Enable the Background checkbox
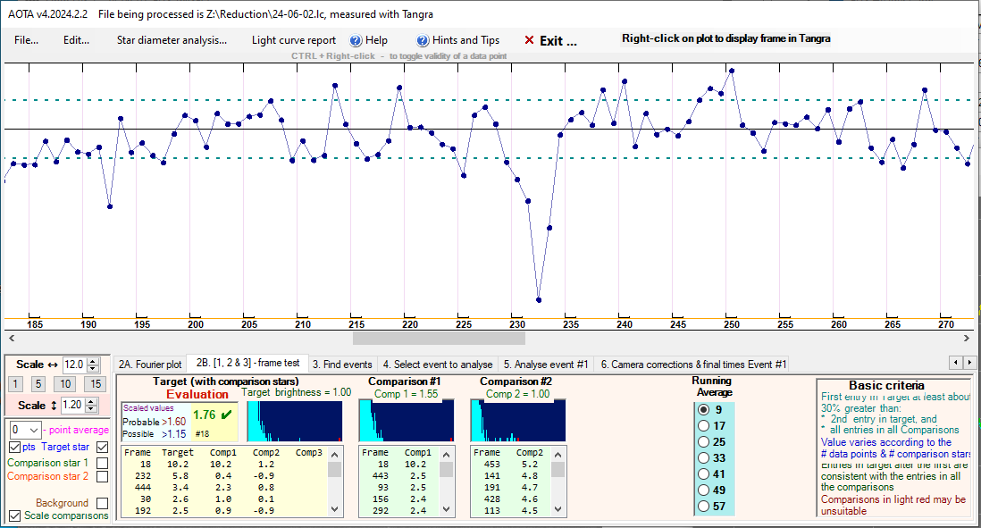Screen dimensions: 981x528 tap(103, 503)
